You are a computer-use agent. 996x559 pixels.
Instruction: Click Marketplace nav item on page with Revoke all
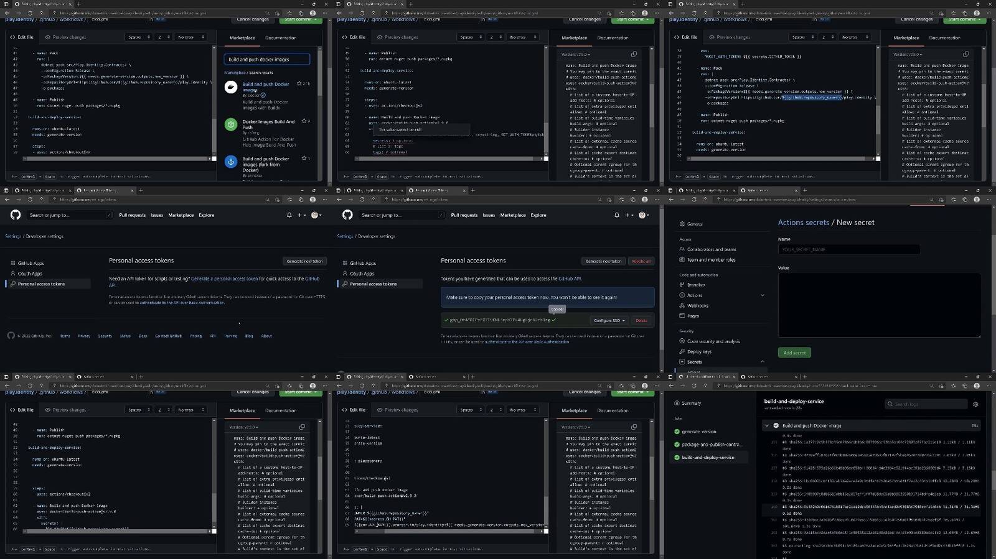click(513, 215)
